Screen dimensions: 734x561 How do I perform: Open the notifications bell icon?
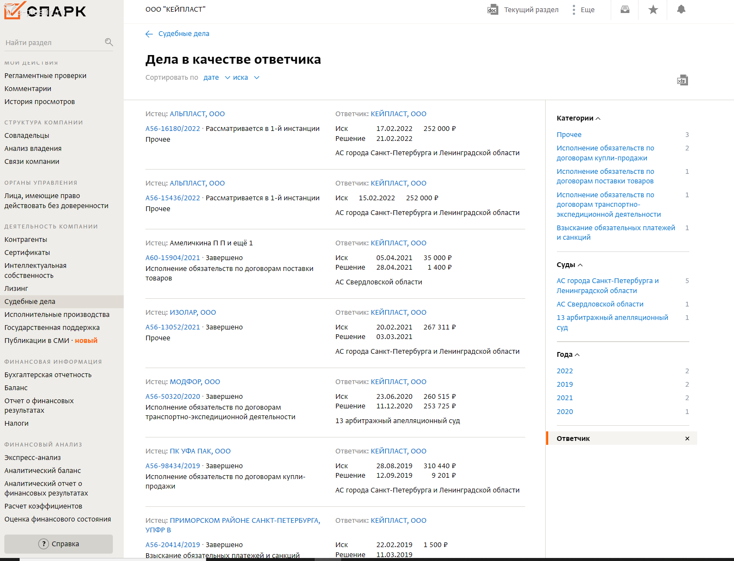(681, 10)
